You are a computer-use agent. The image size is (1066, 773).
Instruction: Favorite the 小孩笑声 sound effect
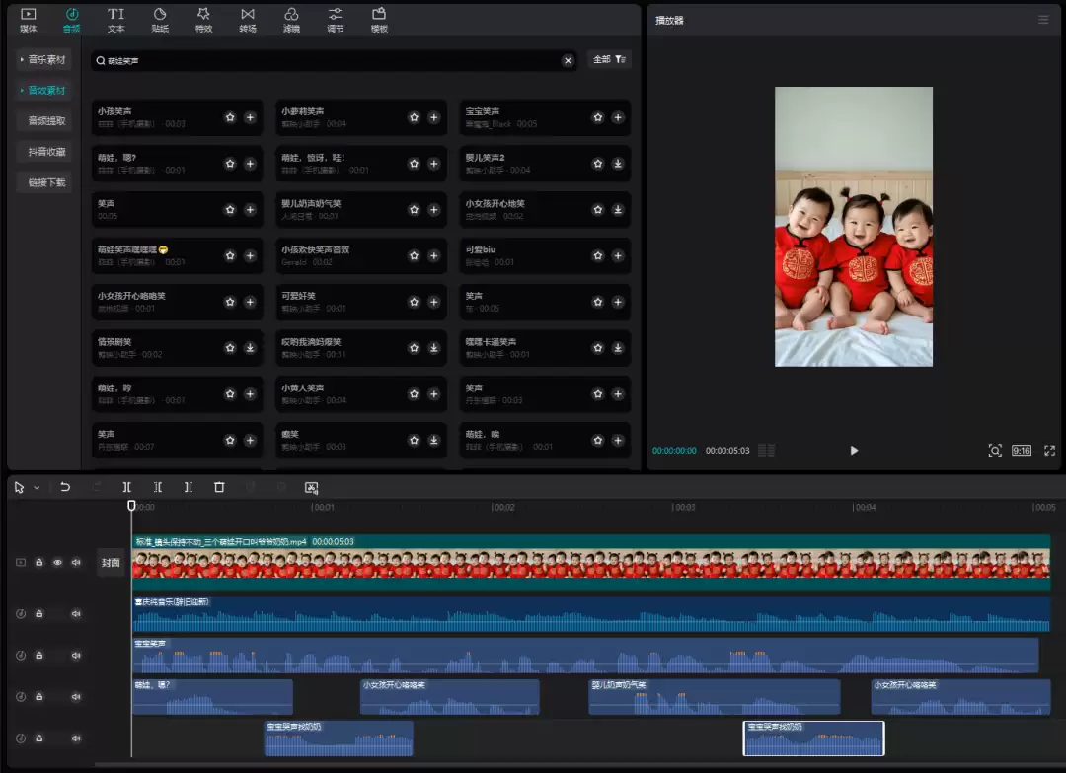click(x=230, y=117)
